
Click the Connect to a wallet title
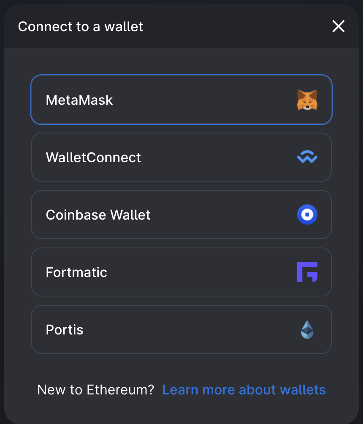(x=81, y=27)
